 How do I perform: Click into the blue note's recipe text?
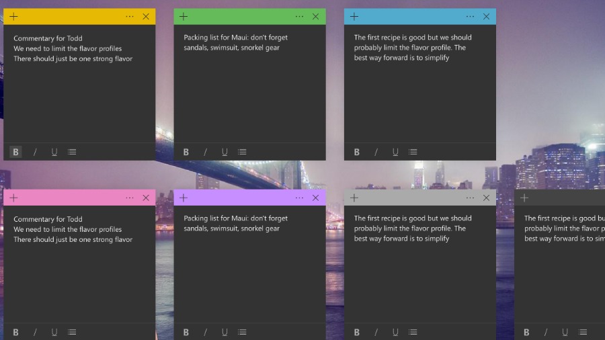(413, 48)
